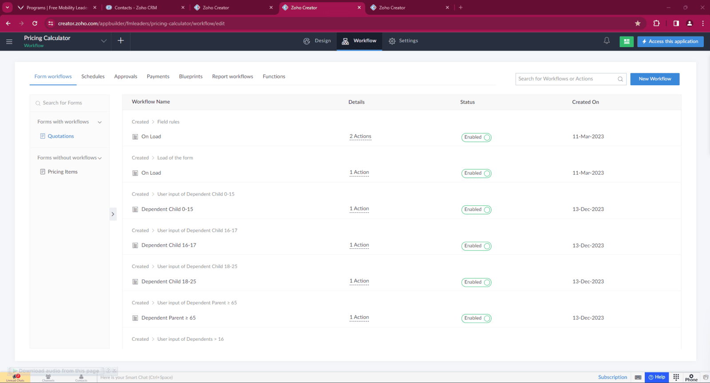Screen dimensions: 710x383
Task: Open the Pricing Calculator application dropdown arrow
Action: [x=104, y=41]
